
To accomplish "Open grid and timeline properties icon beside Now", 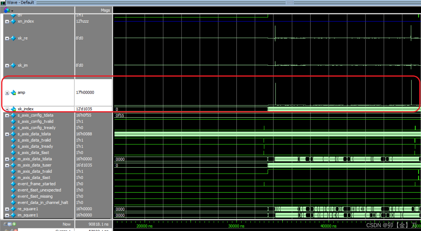I will (10, 224).
